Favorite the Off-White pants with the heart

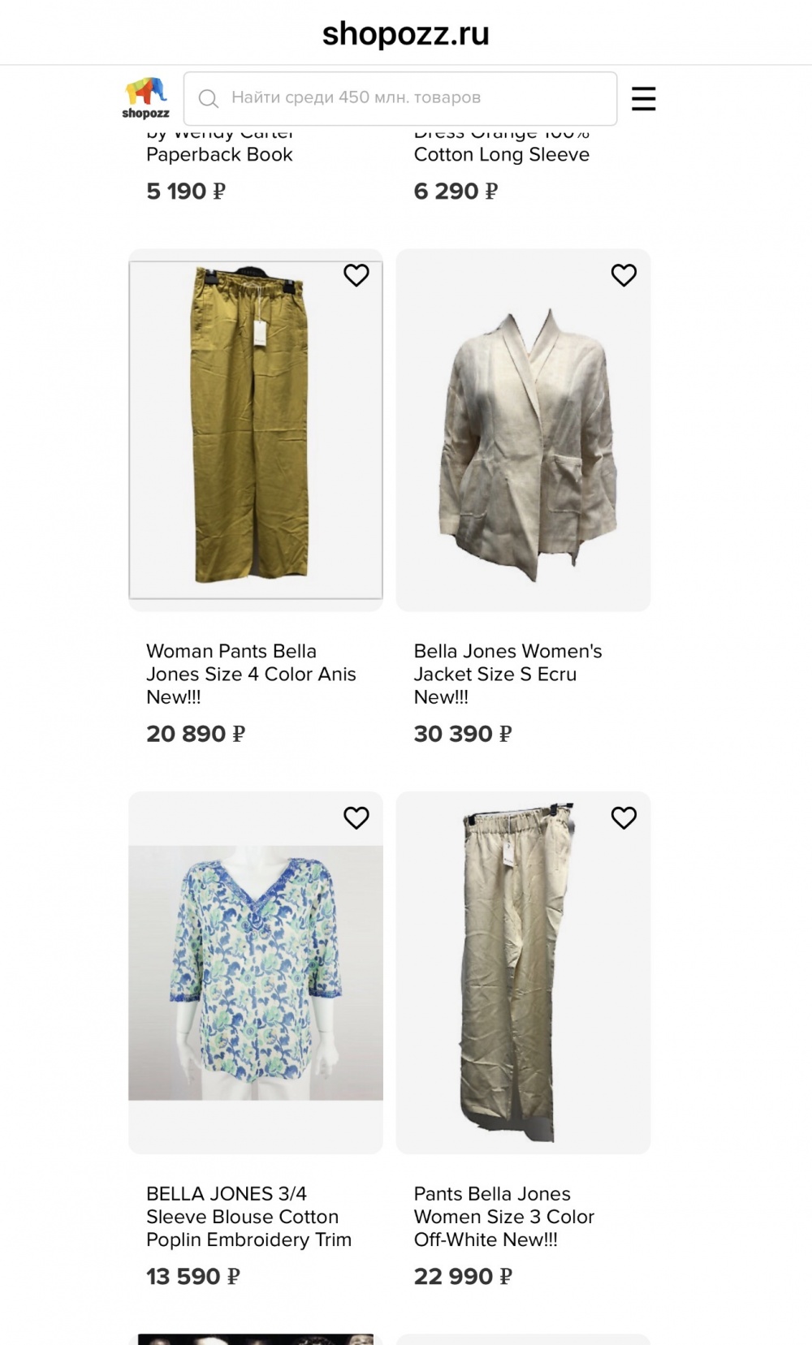click(x=624, y=817)
